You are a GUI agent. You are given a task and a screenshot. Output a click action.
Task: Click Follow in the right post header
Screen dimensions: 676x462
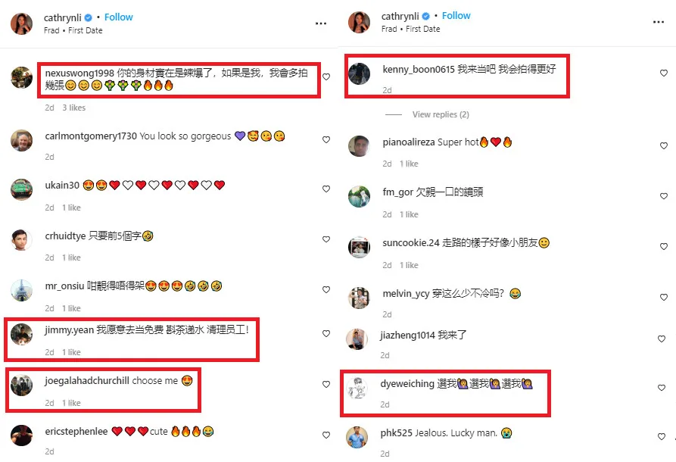point(456,16)
